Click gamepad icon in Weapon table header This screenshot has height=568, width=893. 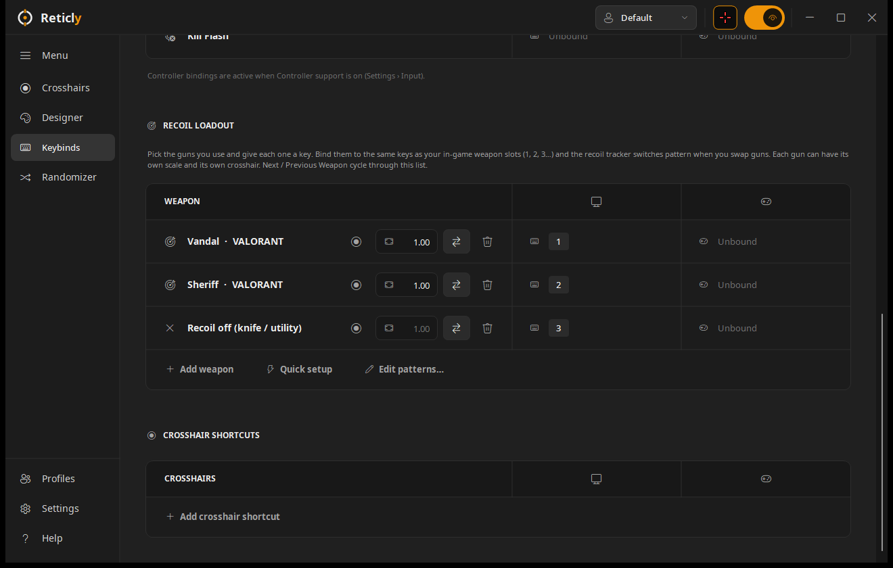click(x=766, y=202)
